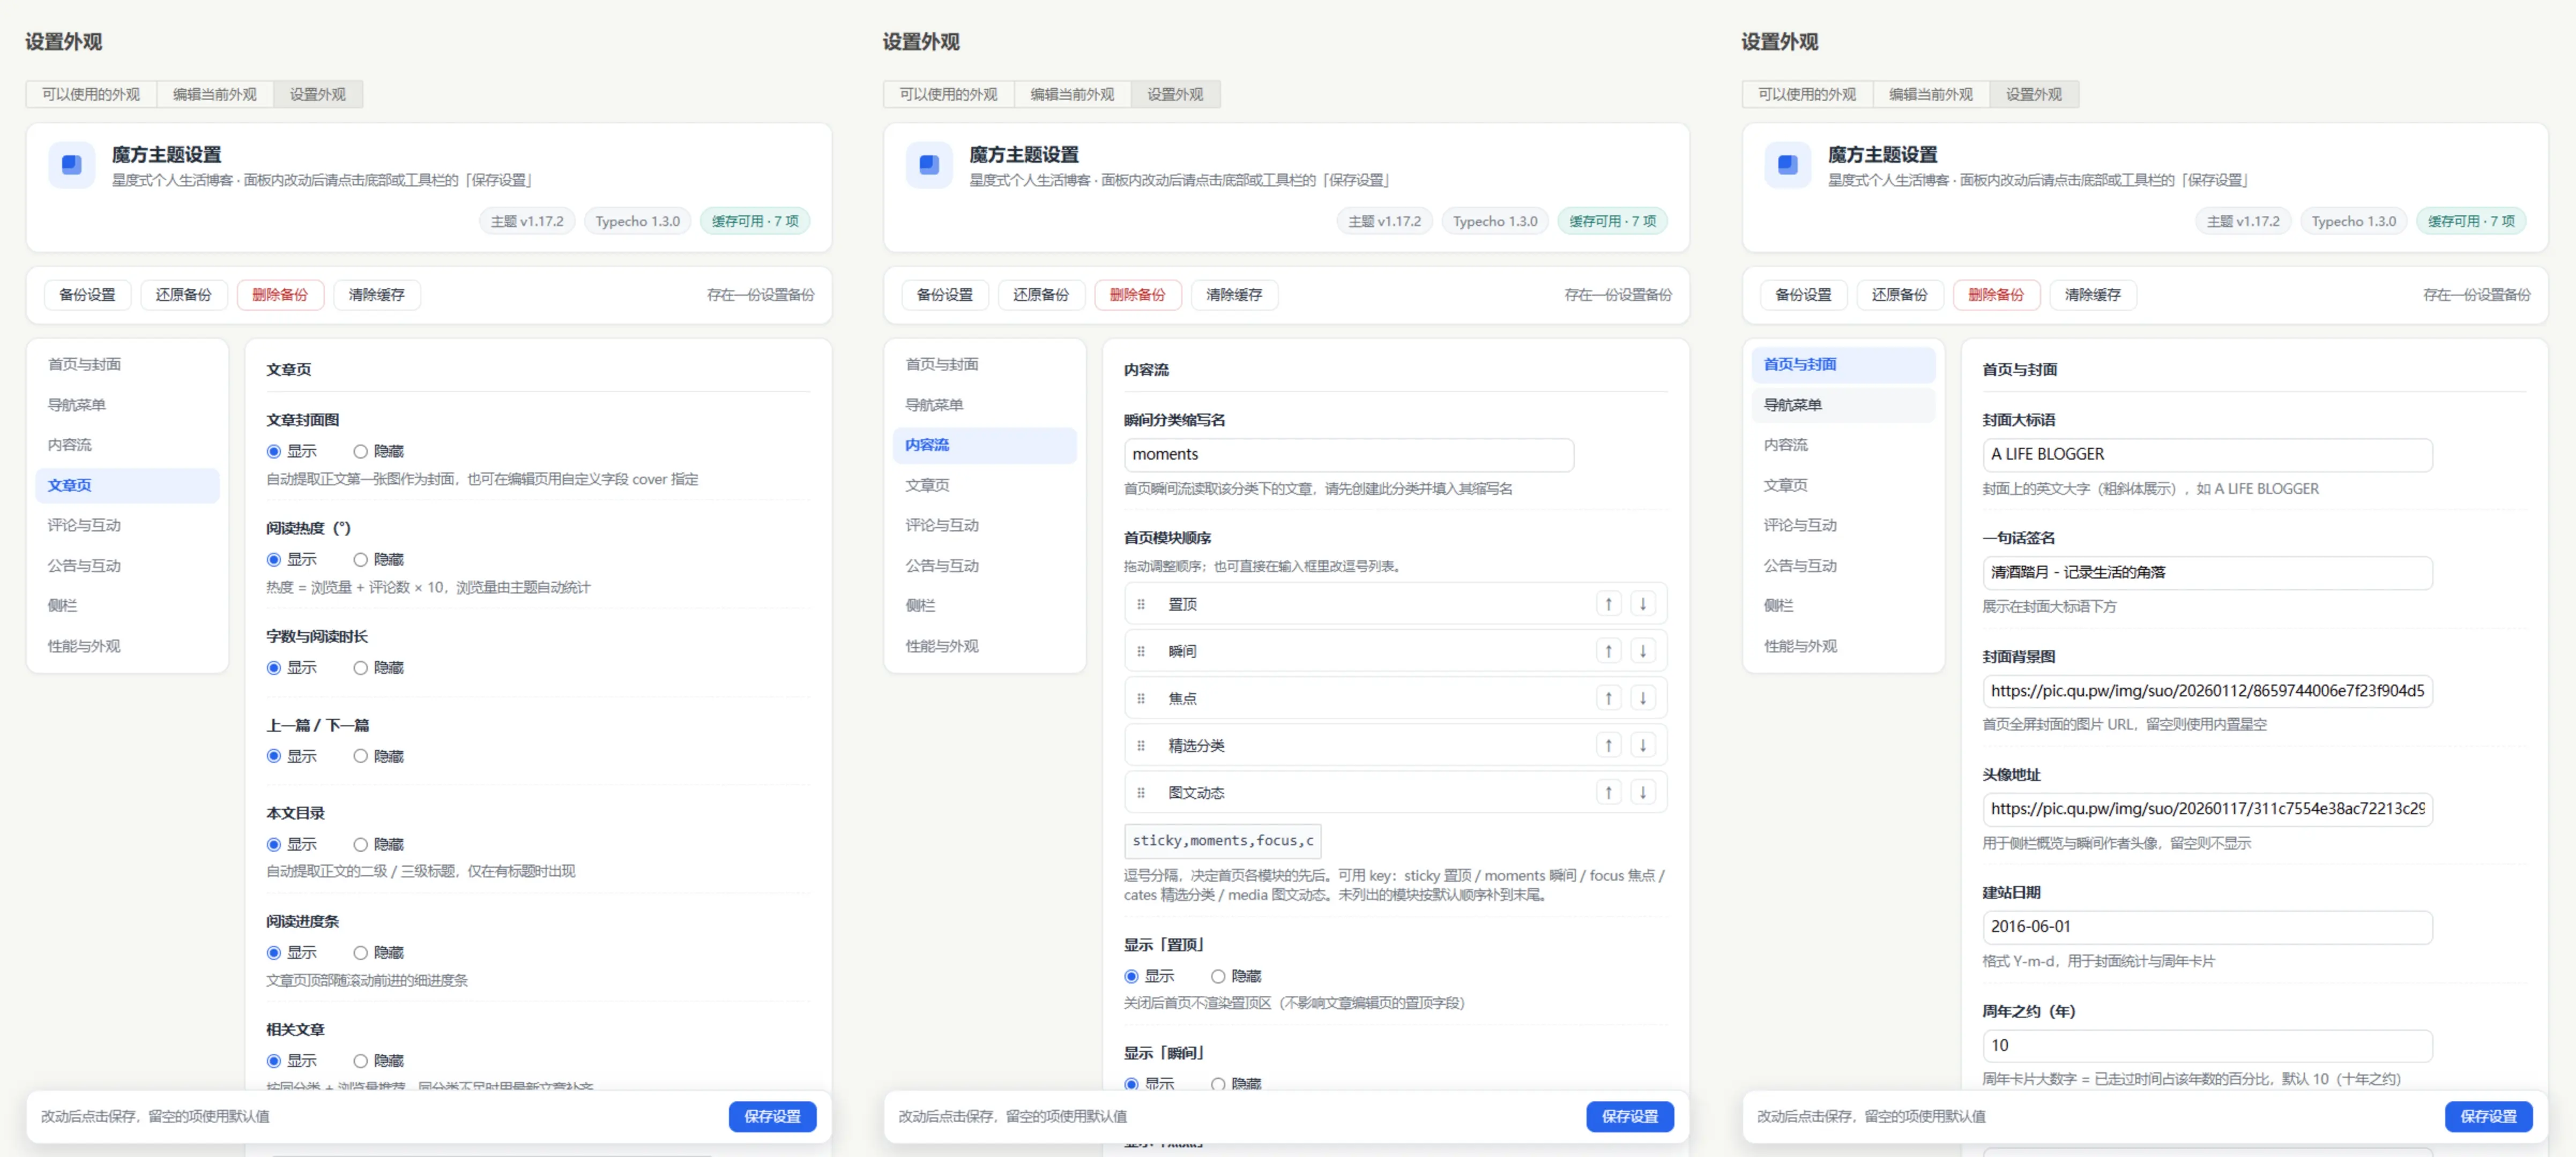This screenshot has height=1157, width=2576.
Task: Click 保存设置 button in middle panel
Action: [1629, 1116]
